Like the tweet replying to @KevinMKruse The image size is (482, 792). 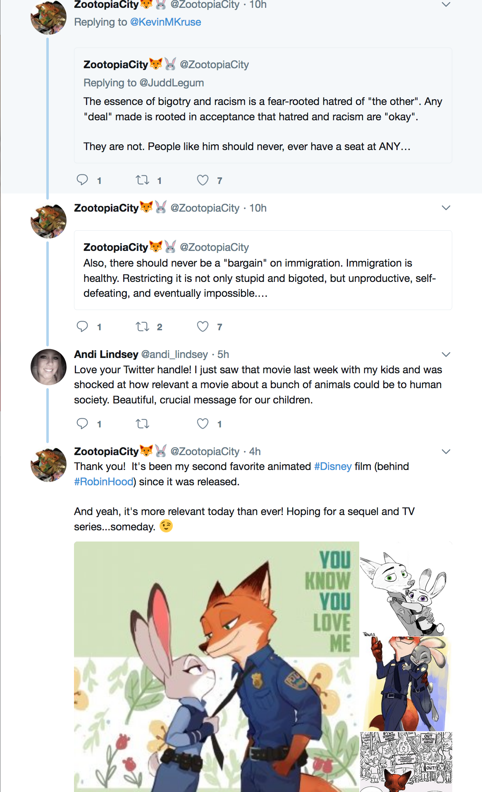tap(203, 180)
